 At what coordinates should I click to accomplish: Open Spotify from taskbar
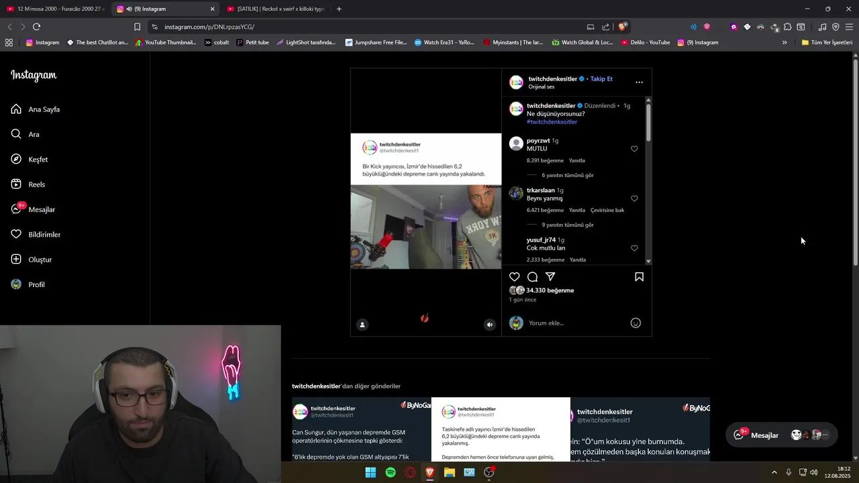tap(391, 472)
